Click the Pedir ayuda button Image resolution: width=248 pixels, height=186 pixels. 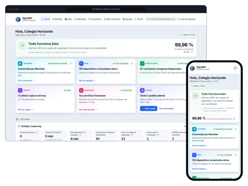click(149, 109)
